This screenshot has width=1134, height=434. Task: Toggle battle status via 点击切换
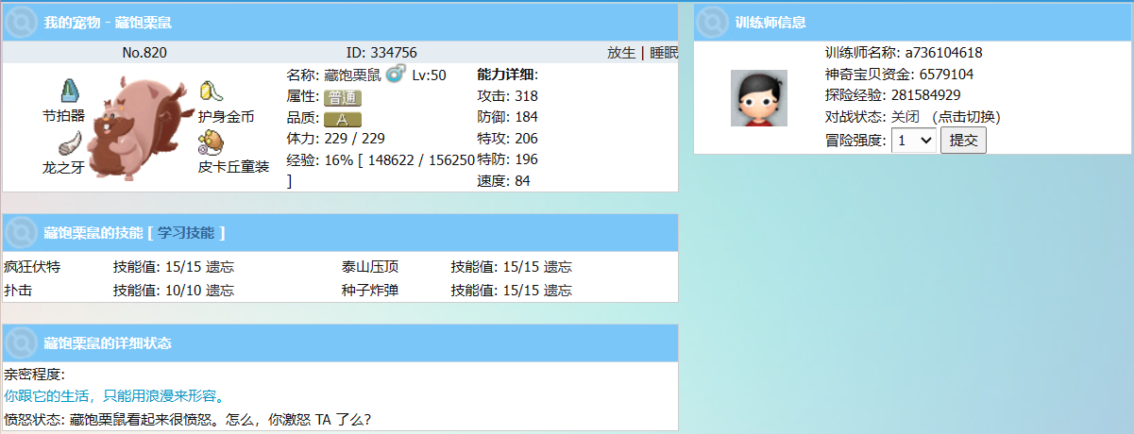click(966, 117)
